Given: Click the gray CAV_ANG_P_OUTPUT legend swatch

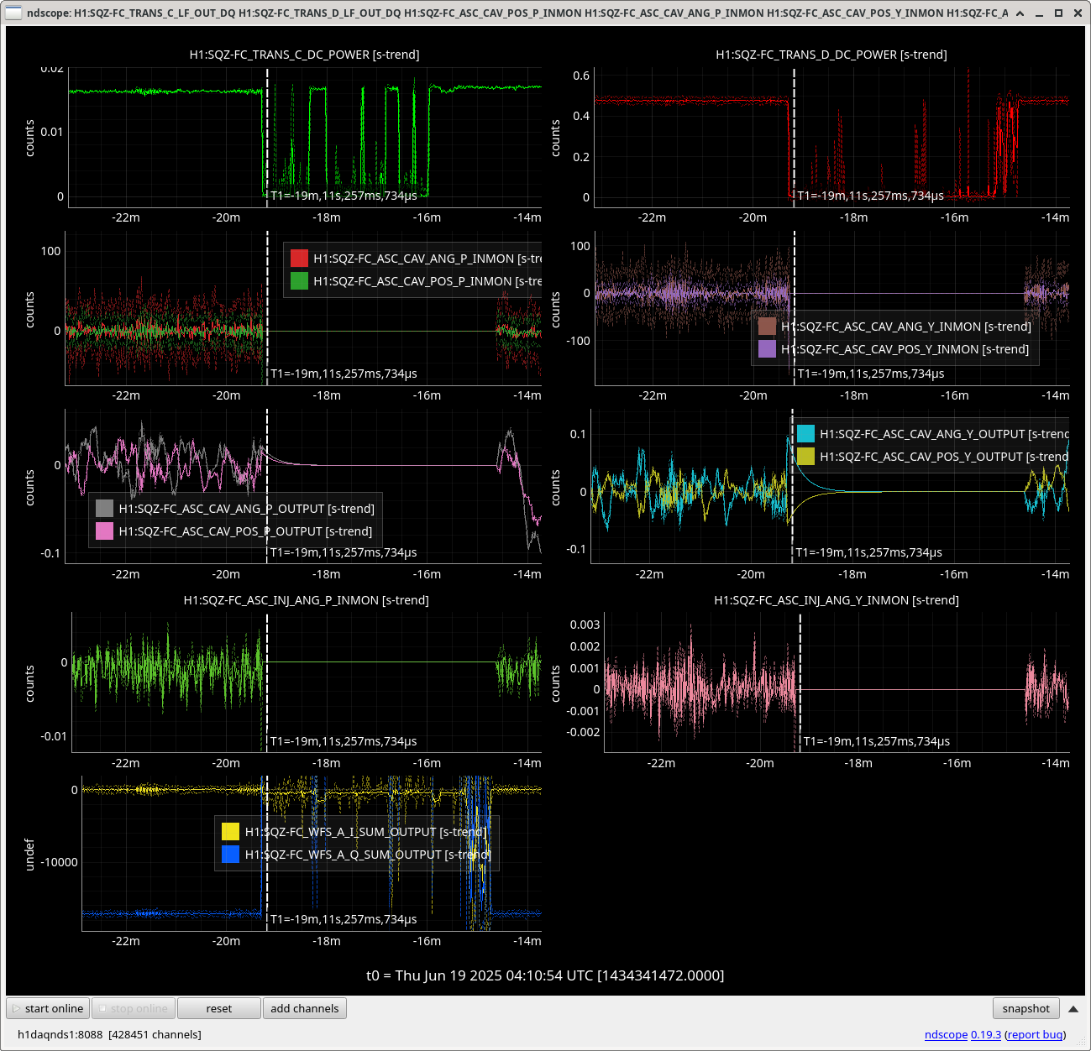Looking at the screenshot, I should (105, 509).
